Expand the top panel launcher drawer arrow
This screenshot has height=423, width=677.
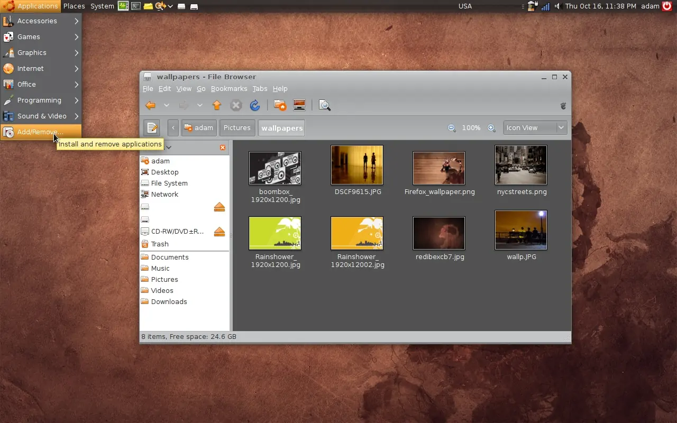tap(170, 6)
